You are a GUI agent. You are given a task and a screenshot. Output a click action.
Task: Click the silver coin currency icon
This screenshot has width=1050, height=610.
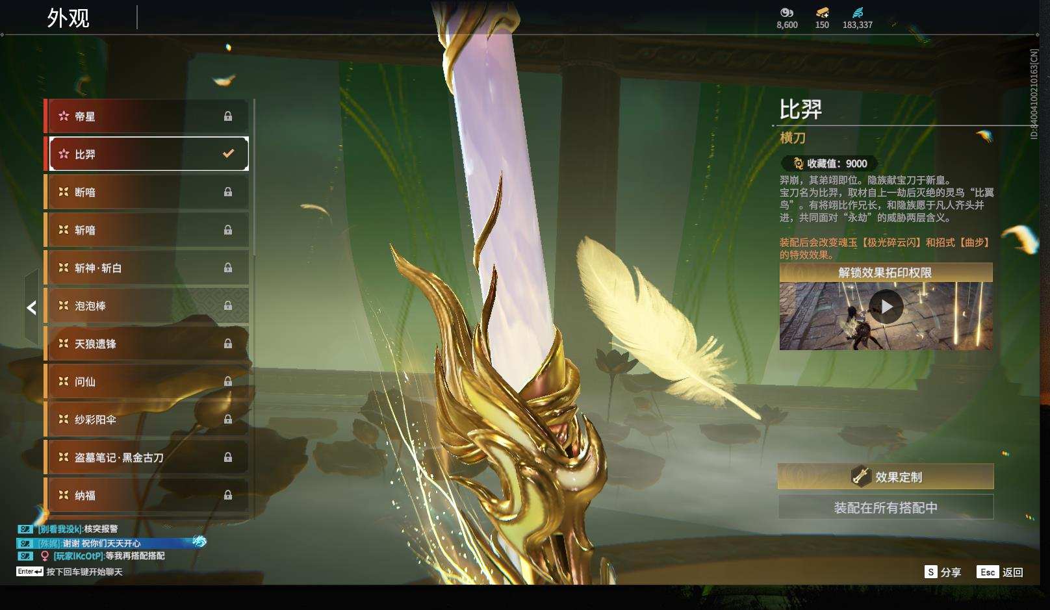787,12
